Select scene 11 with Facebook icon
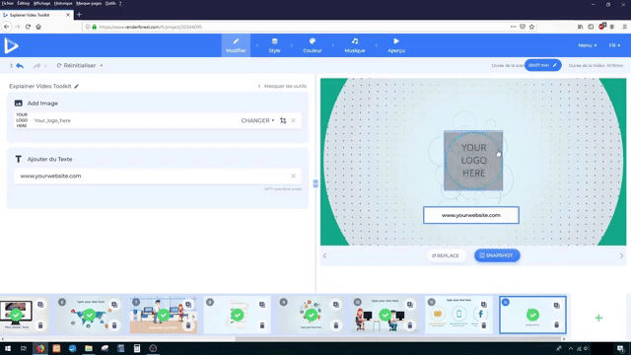Screen dimensions: 631x355 tap(458, 315)
